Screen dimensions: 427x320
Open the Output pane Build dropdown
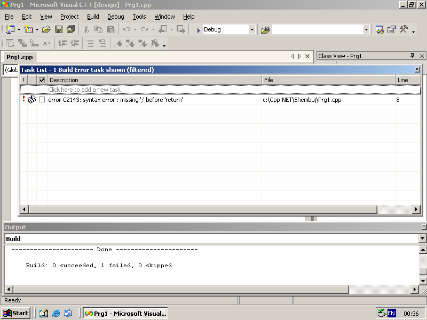tap(422, 238)
